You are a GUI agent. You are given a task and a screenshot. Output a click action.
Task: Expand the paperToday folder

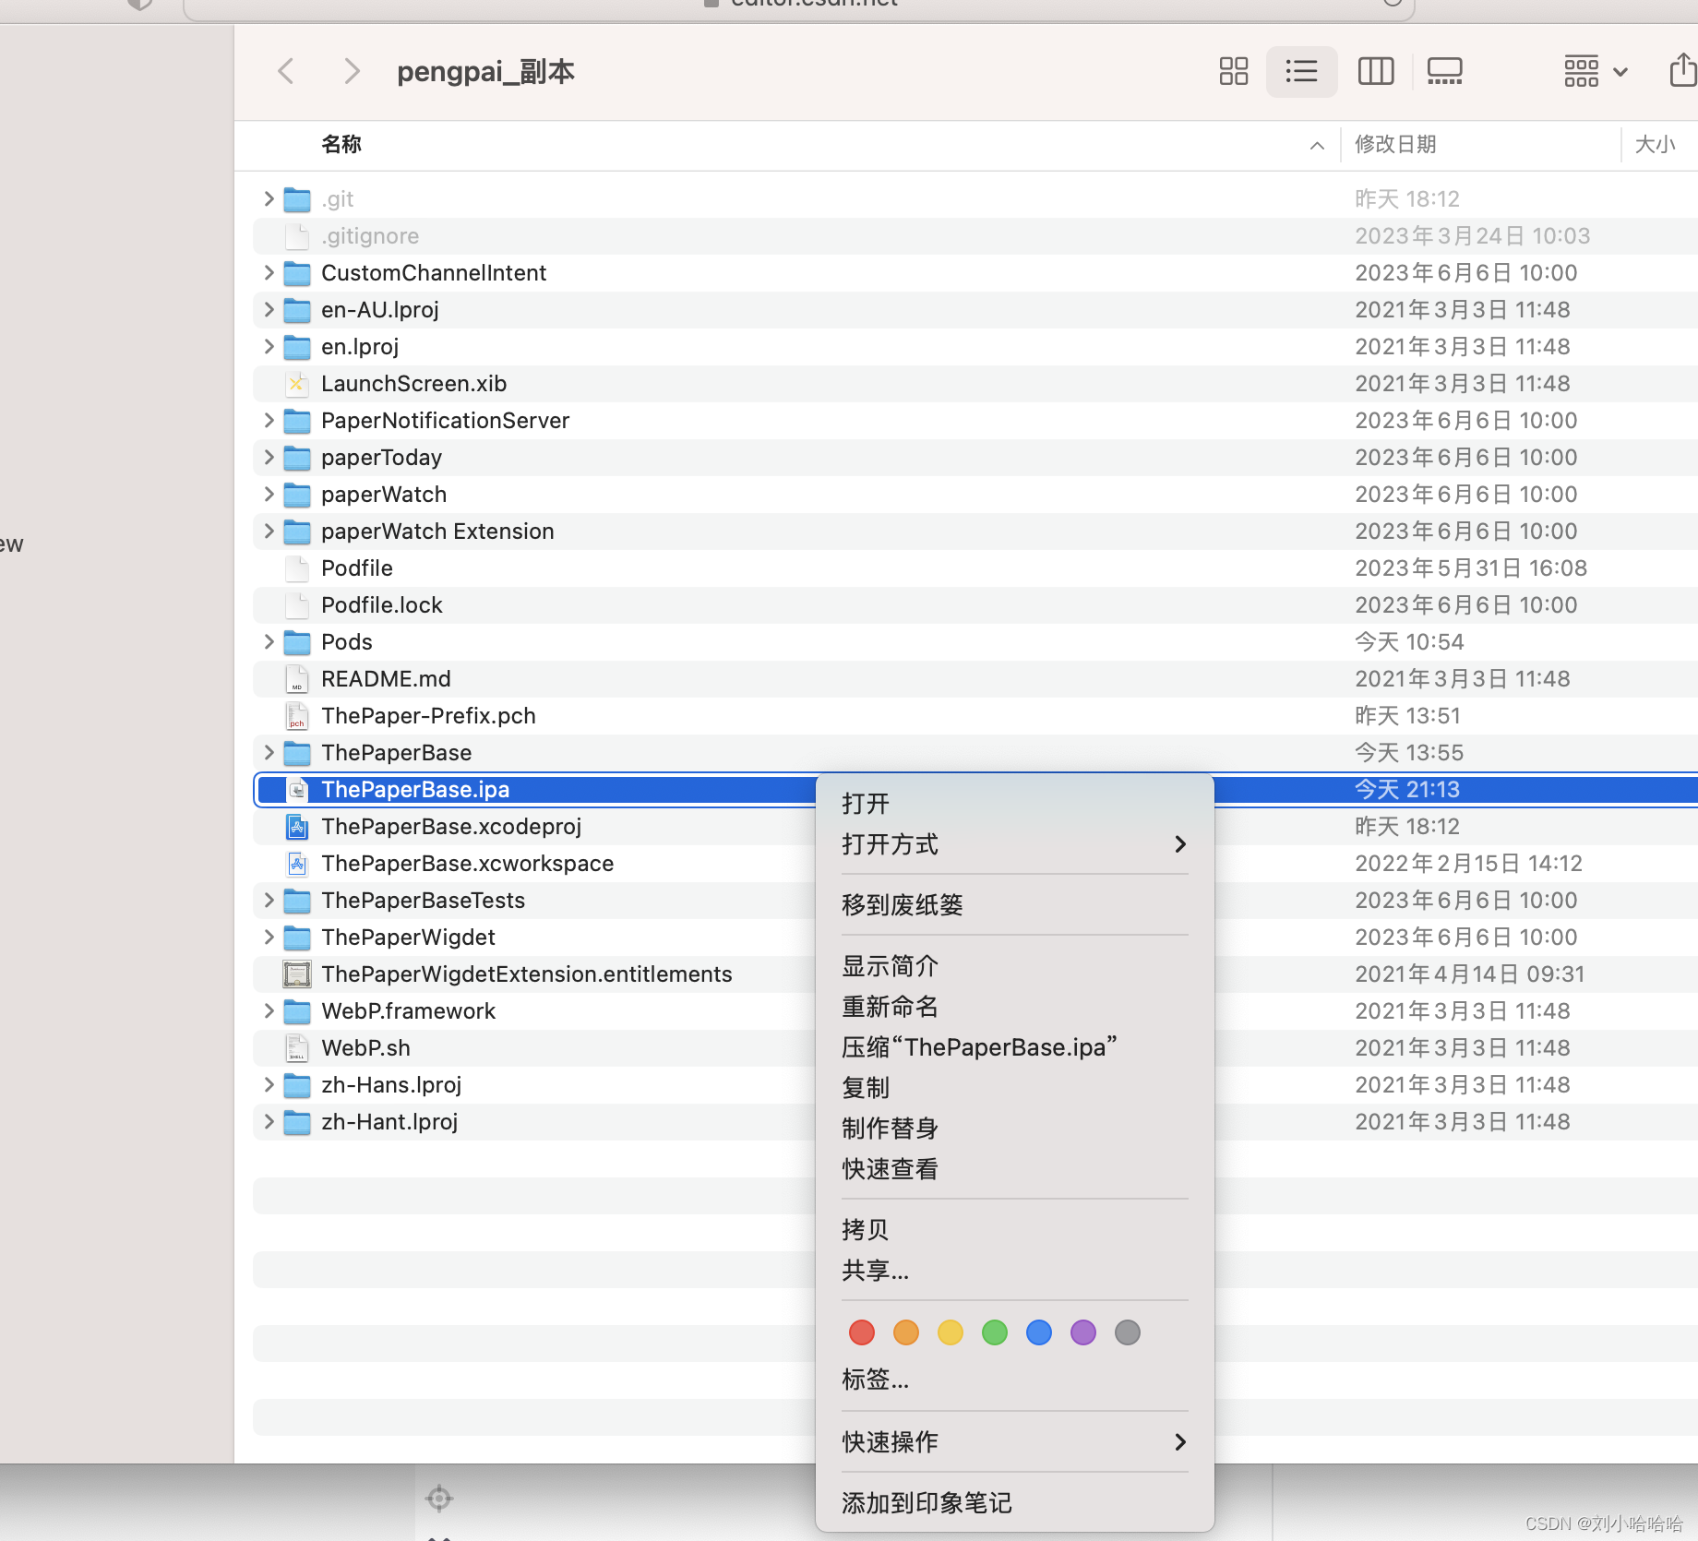coord(269,457)
